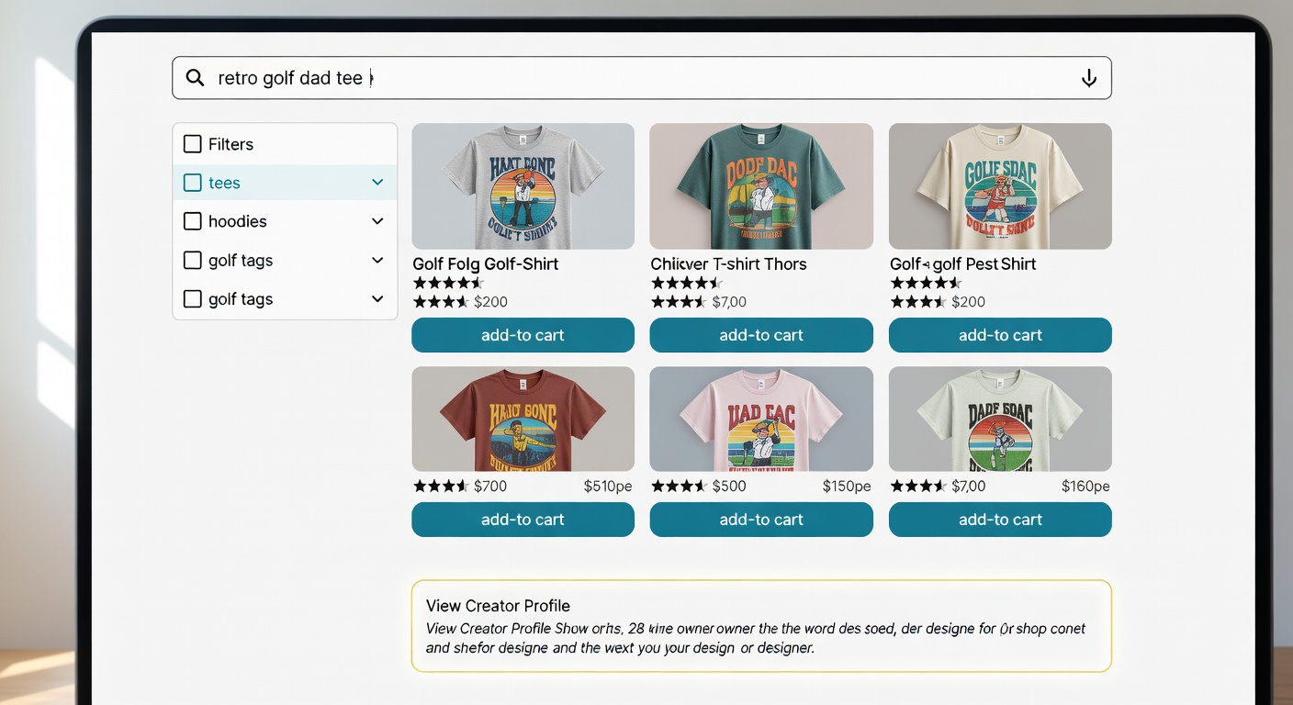Expand the chevron of the golf tags row under hoodies
This screenshot has width=1293, height=705.
pos(377,261)
